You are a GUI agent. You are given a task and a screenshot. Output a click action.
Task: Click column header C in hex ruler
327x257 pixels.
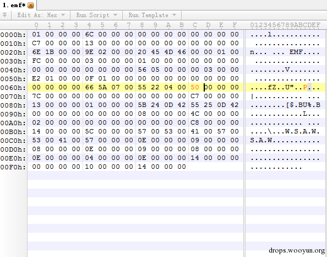click(x=195, y=25)
